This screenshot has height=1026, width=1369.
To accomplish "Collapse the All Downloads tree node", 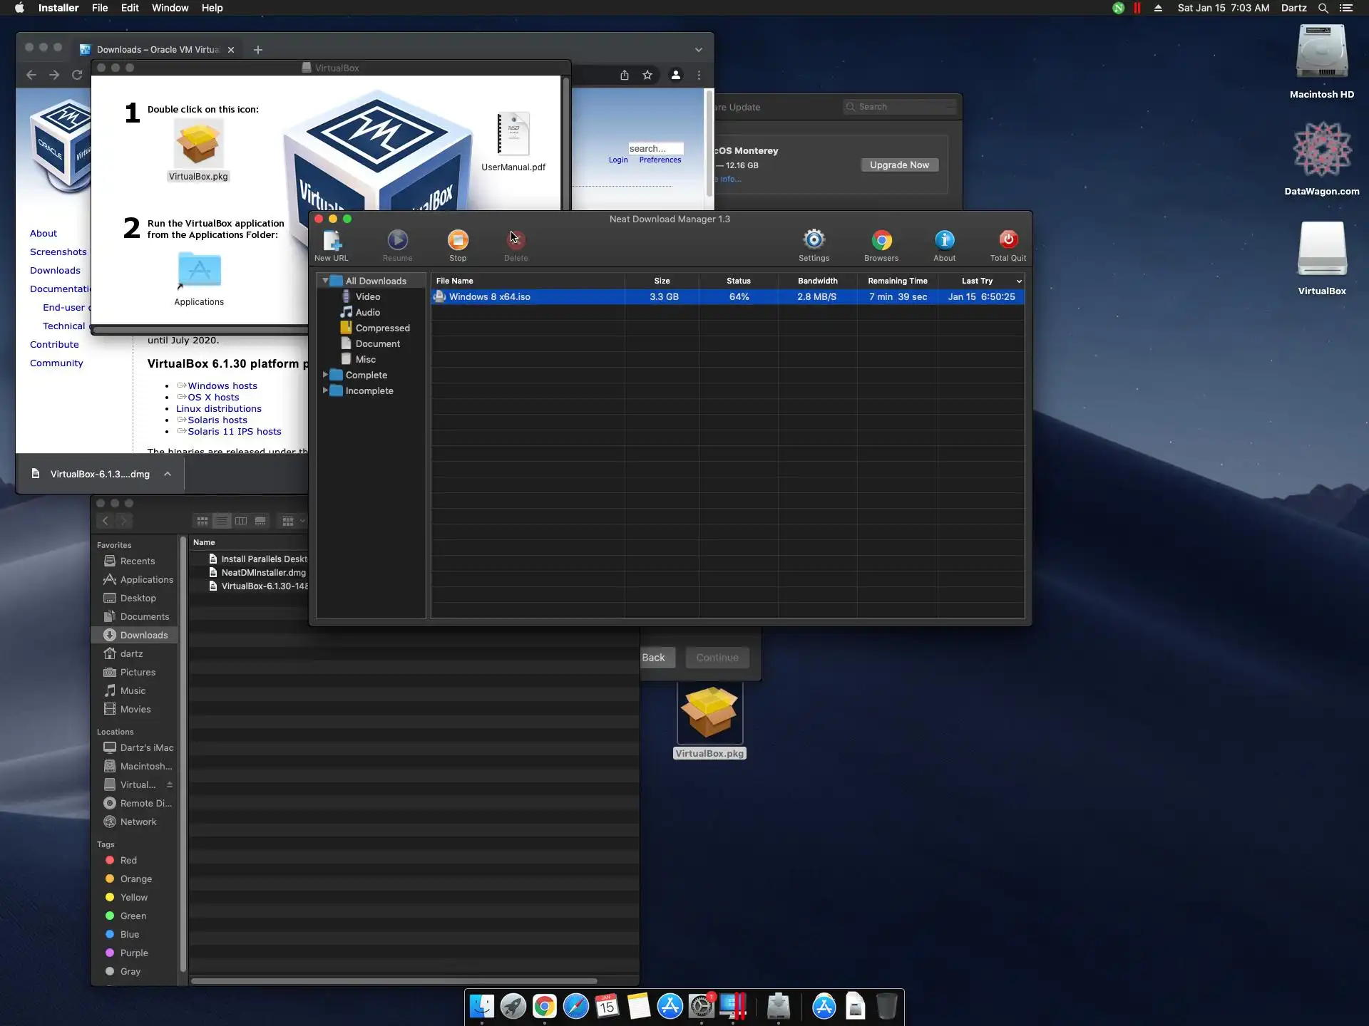I will point(325,281).
